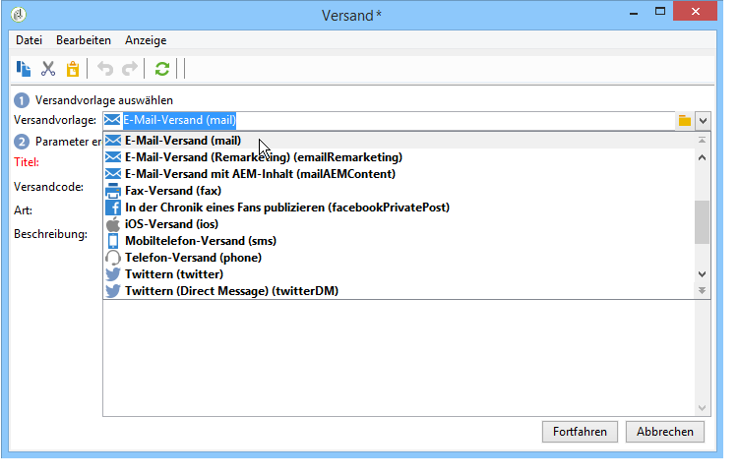
Task: Open template folder browse icon
Action: tap(684, 121)
